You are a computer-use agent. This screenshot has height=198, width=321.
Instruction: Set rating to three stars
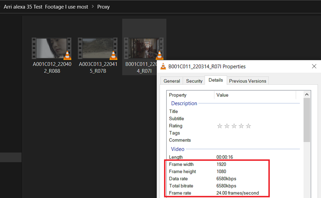point(234,126)
